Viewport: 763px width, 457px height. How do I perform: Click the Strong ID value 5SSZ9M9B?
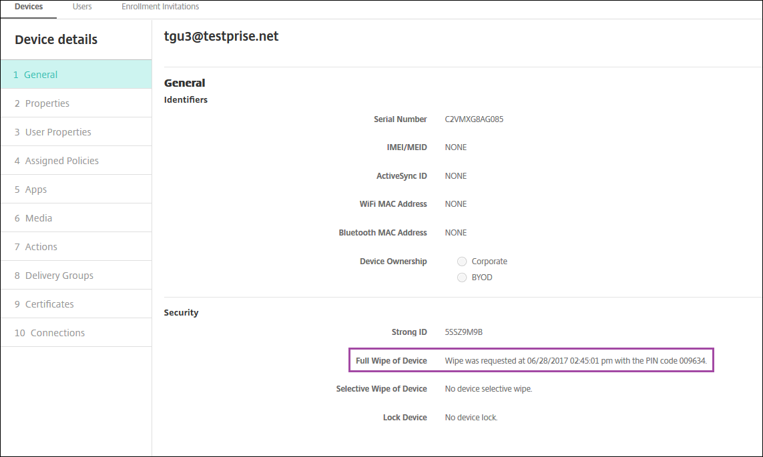click(x=463, y=332)
